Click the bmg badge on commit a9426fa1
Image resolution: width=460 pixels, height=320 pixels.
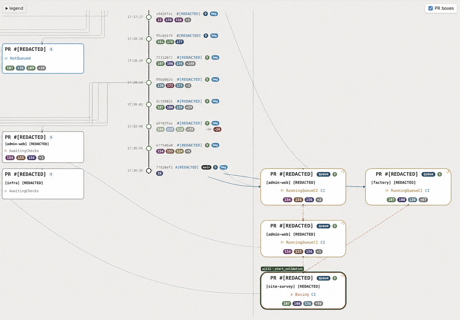coord(214,14)
